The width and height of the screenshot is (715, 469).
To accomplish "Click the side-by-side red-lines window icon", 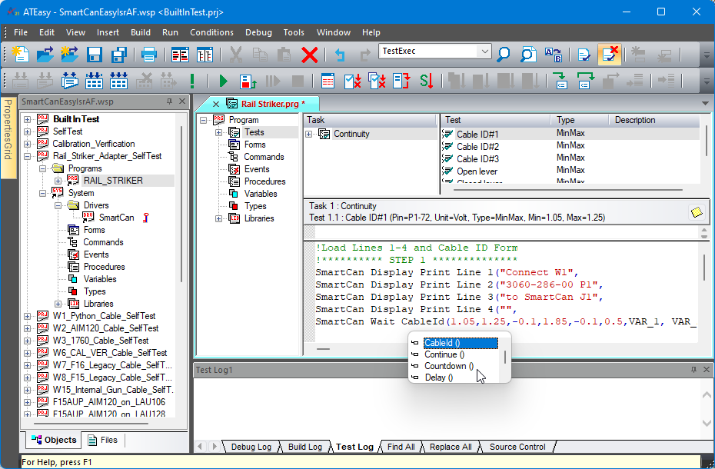I will pyautogui.click(x=180, y=55).
